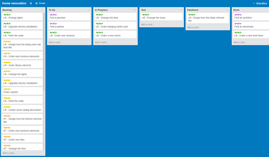Open LR - Create some ceiling decoration card
269x157 pixels.
pyautogui.click(x=22, y=109)
